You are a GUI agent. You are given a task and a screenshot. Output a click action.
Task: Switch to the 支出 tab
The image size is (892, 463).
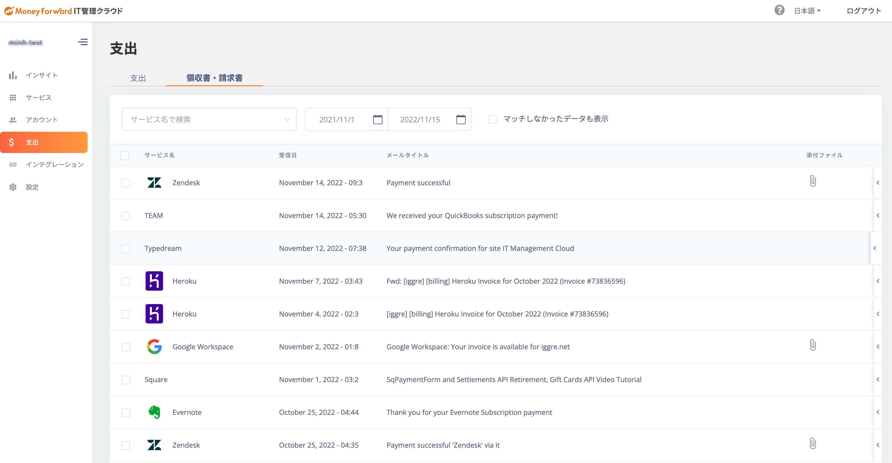[x=138, y=78]
